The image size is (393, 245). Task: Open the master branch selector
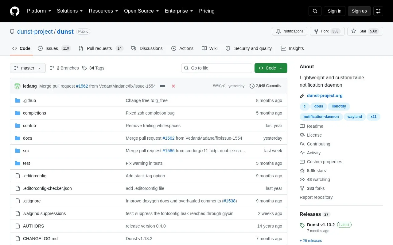pos(28,68)
